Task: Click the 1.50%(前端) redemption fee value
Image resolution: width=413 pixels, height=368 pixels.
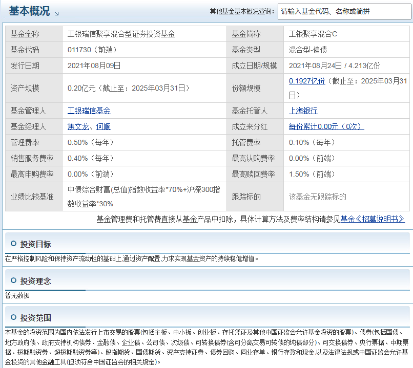Action: (312, 174)
